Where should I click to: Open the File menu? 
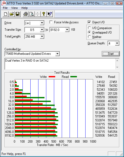(5, 8)
